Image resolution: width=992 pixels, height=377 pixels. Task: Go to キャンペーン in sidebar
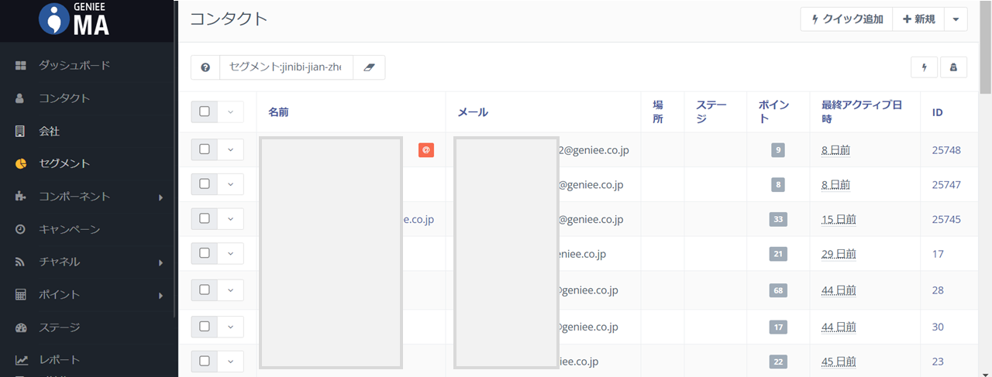(x=70, y=230)
